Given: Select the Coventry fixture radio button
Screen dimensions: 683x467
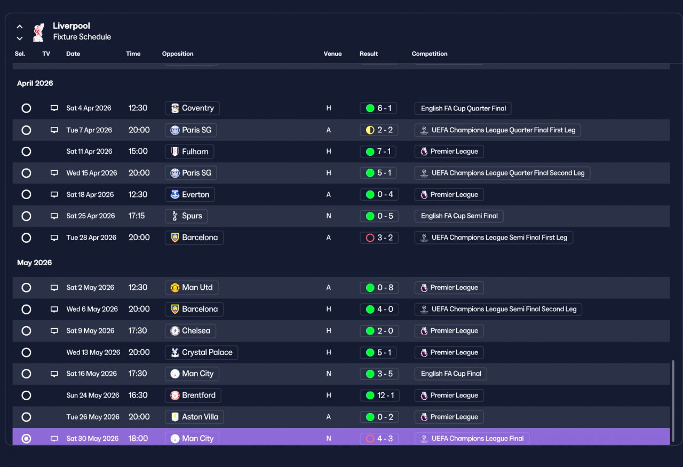Looking at the screenshot, I should [26, 108].
